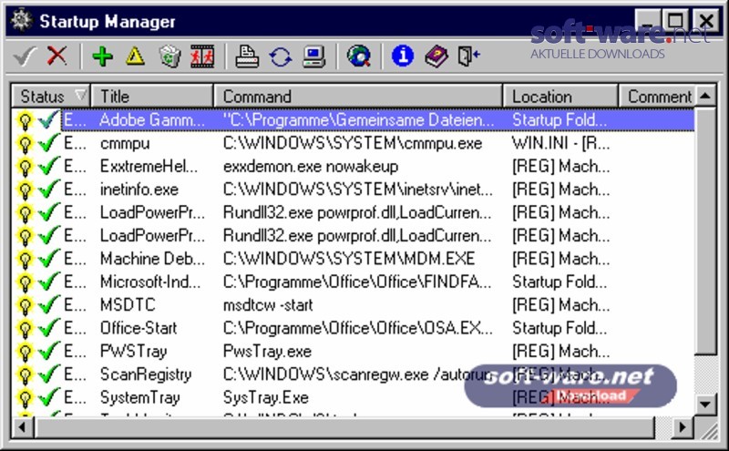Toggle the green checkmark for PWSTray
The image size is (729, 451).
pyautogui.click(x=49, y=351)
